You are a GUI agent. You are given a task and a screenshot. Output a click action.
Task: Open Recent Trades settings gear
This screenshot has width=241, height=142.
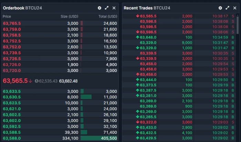tap(220, 8)
